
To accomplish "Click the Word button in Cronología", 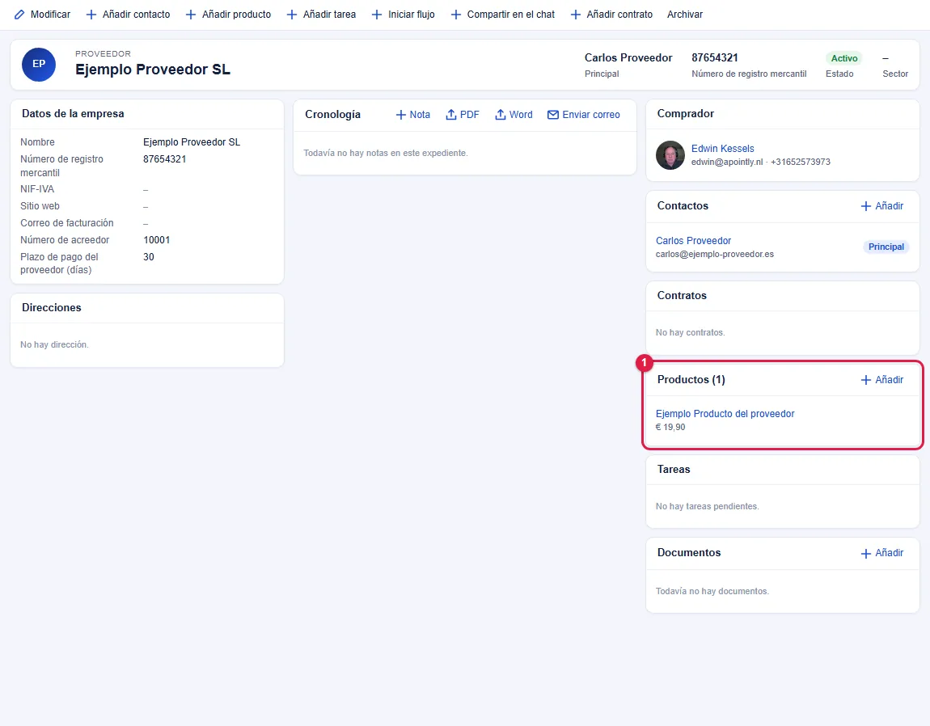I will pyautogui.click(x=514, y=115).
